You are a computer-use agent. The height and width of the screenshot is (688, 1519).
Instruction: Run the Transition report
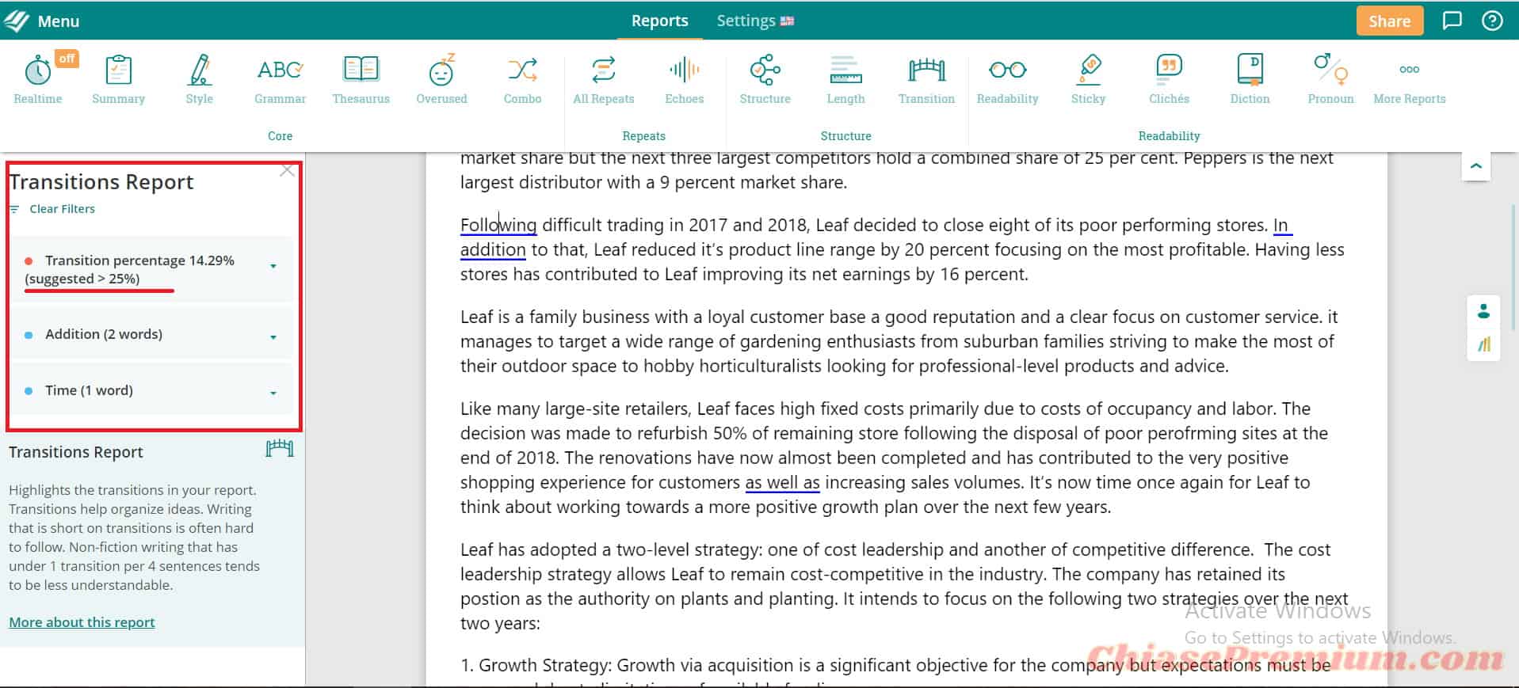pos(926,79)
